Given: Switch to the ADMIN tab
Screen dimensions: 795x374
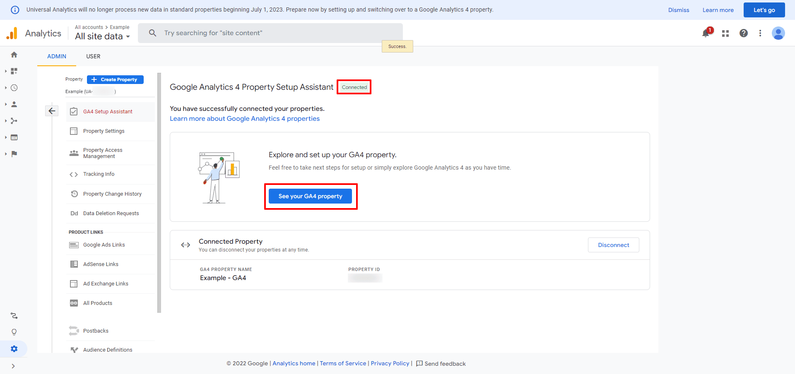Looking at the screenshot, I should 57,56.
